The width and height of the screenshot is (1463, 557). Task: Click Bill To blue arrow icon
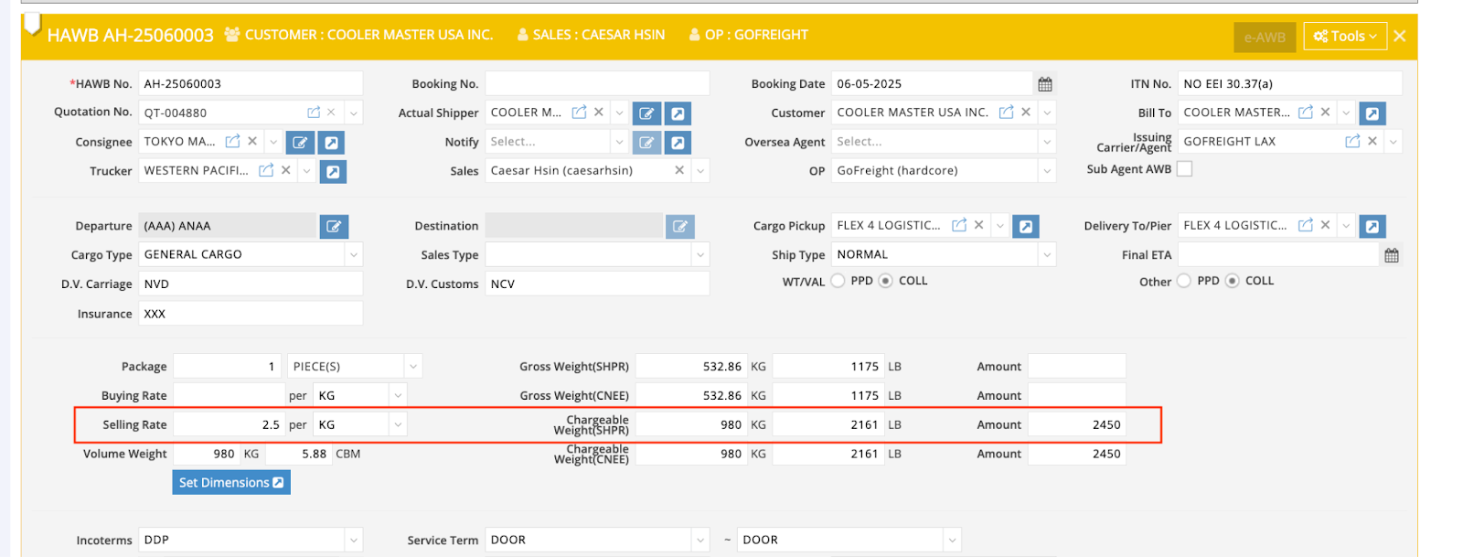[1372, 113]
